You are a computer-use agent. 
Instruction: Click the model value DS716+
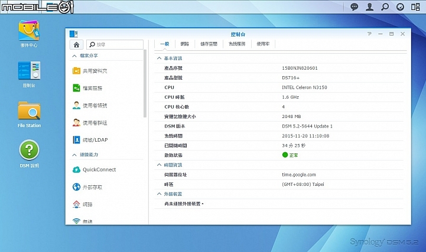[291, 78]
